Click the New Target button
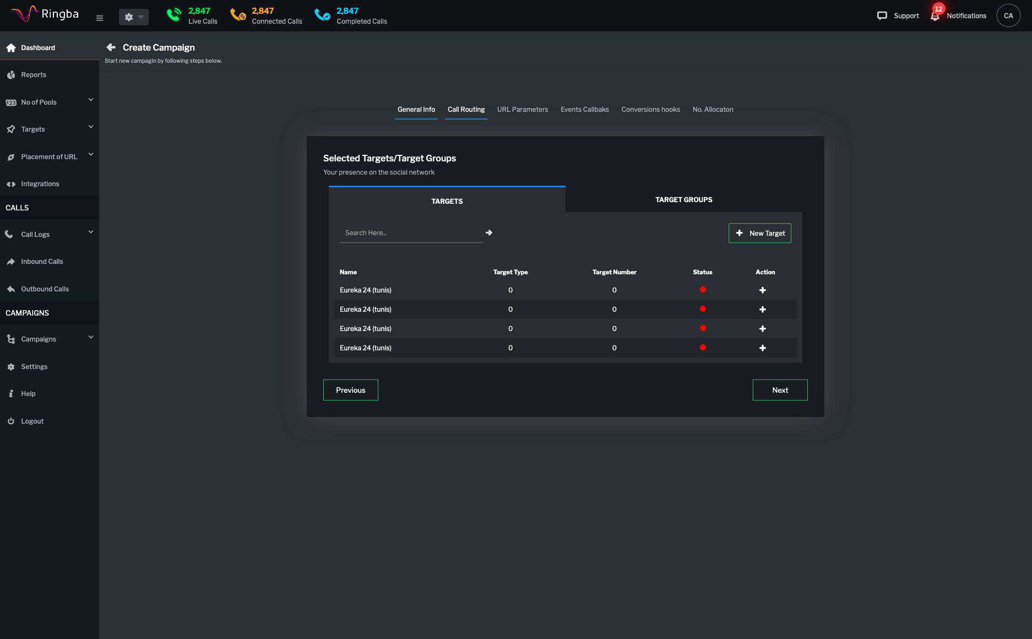This screenshot has width=1032, height=639. tap(759, 233)
